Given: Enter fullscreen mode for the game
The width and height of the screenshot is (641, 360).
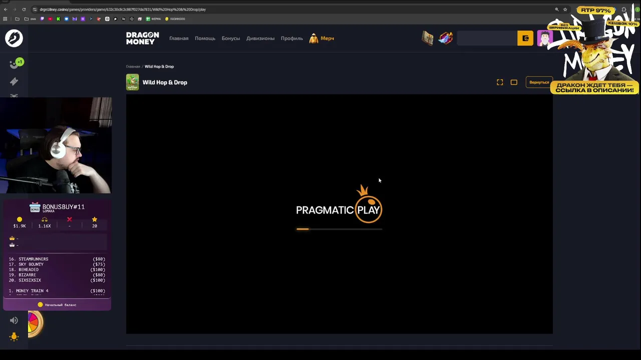Looking at the screenshot, I should 500,82.
